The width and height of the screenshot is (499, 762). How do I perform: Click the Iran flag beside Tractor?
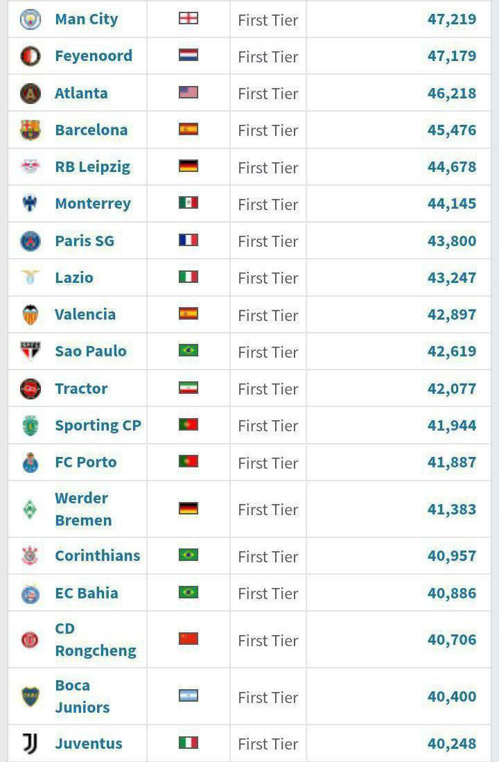[x=188, y=388]
